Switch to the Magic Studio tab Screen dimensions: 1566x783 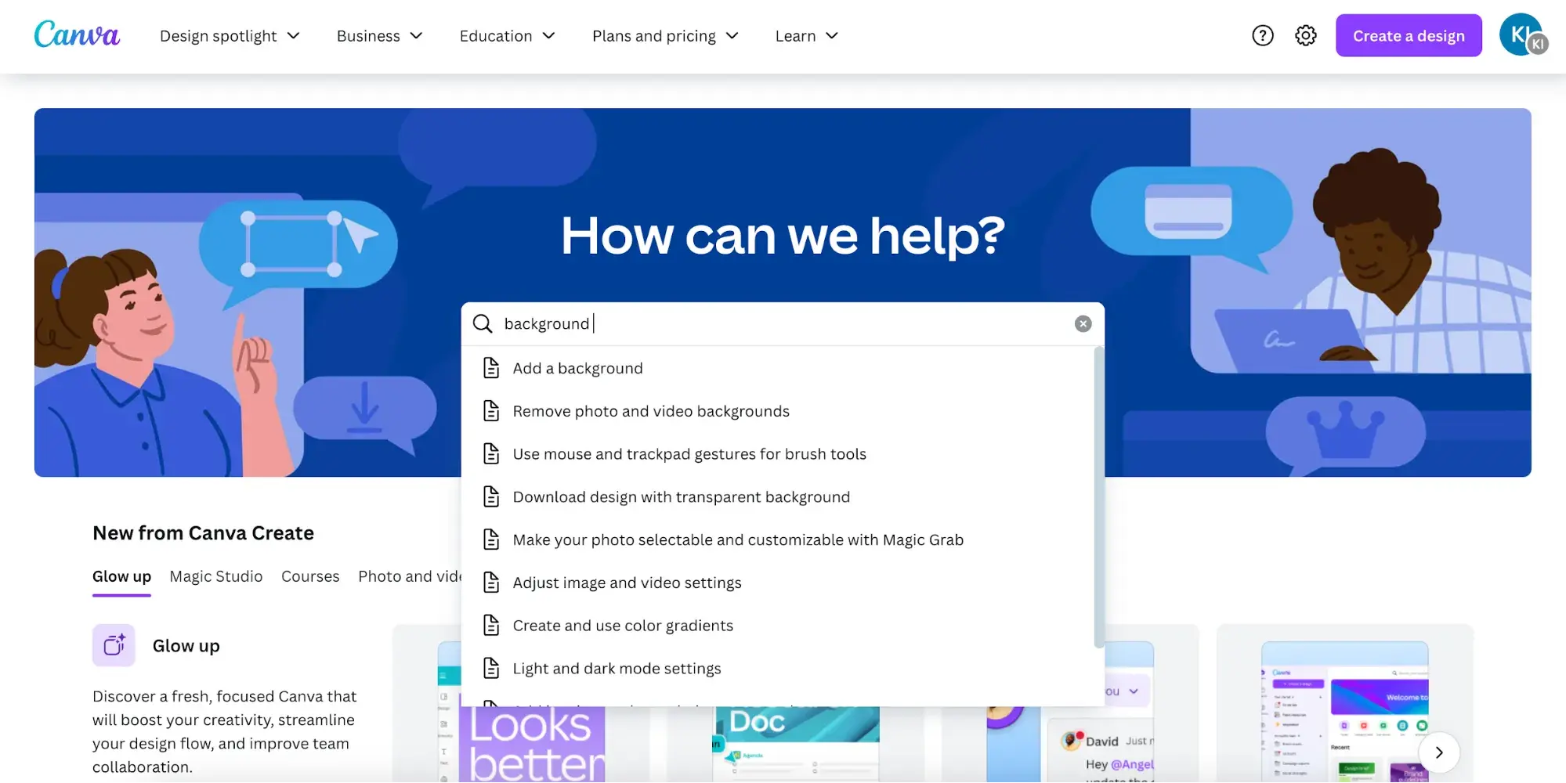pos(216,576)
